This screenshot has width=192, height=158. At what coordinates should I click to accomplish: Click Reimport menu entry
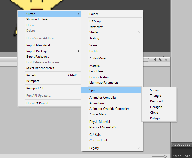tap(49, 81)
